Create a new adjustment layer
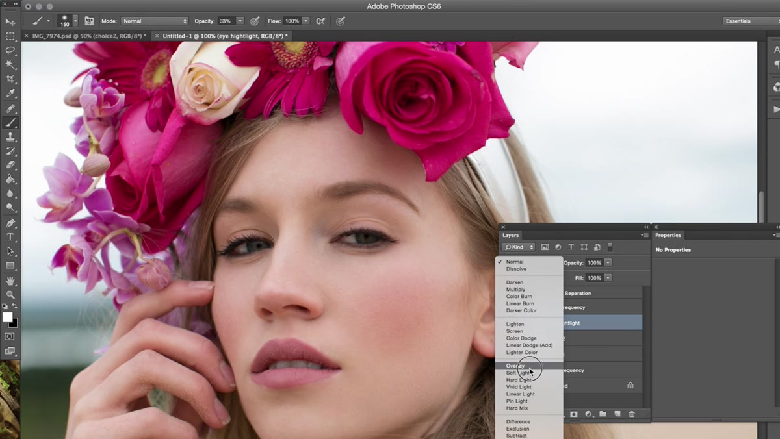The height and width of the screenshot is (439, 780). point(588,414)
